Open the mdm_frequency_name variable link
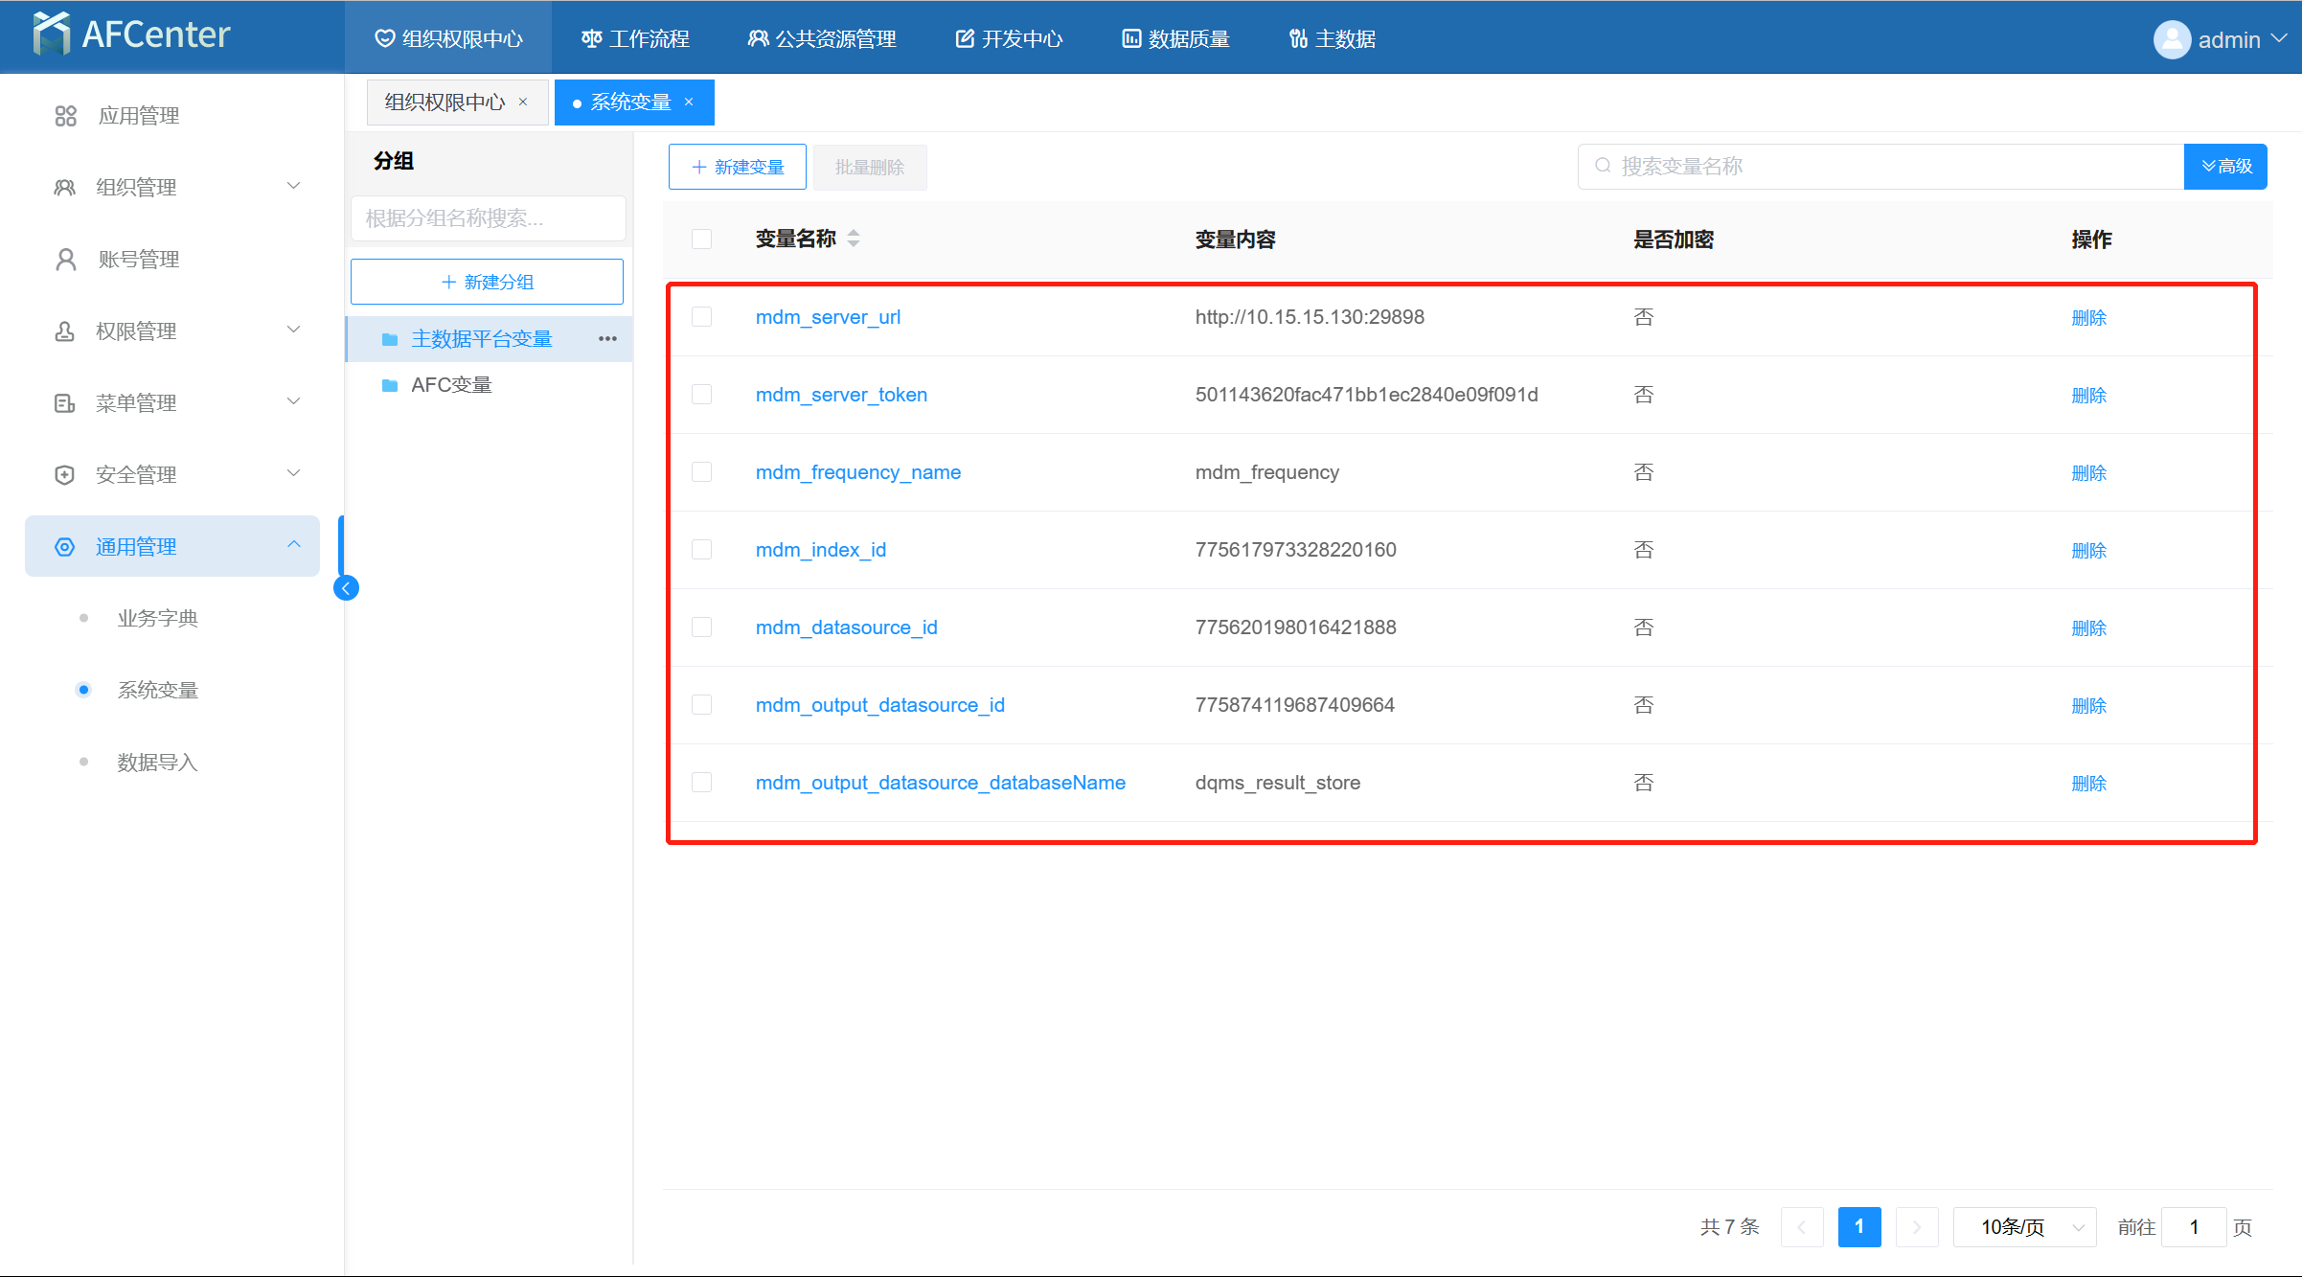Screen dimensions: 2302x1277 pyautogui.click(x=857, y=472)
